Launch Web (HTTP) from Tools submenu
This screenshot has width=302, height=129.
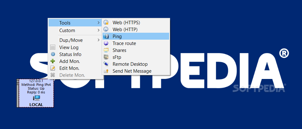point(136,29)
